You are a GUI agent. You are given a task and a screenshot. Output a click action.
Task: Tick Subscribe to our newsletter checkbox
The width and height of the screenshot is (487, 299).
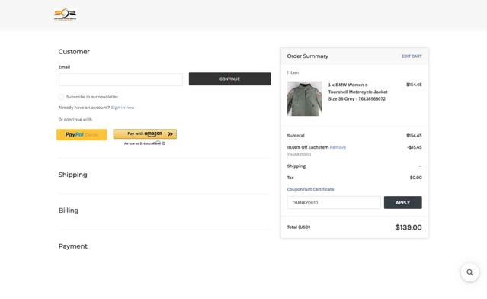pyautogui.click(x=61, y=97)
